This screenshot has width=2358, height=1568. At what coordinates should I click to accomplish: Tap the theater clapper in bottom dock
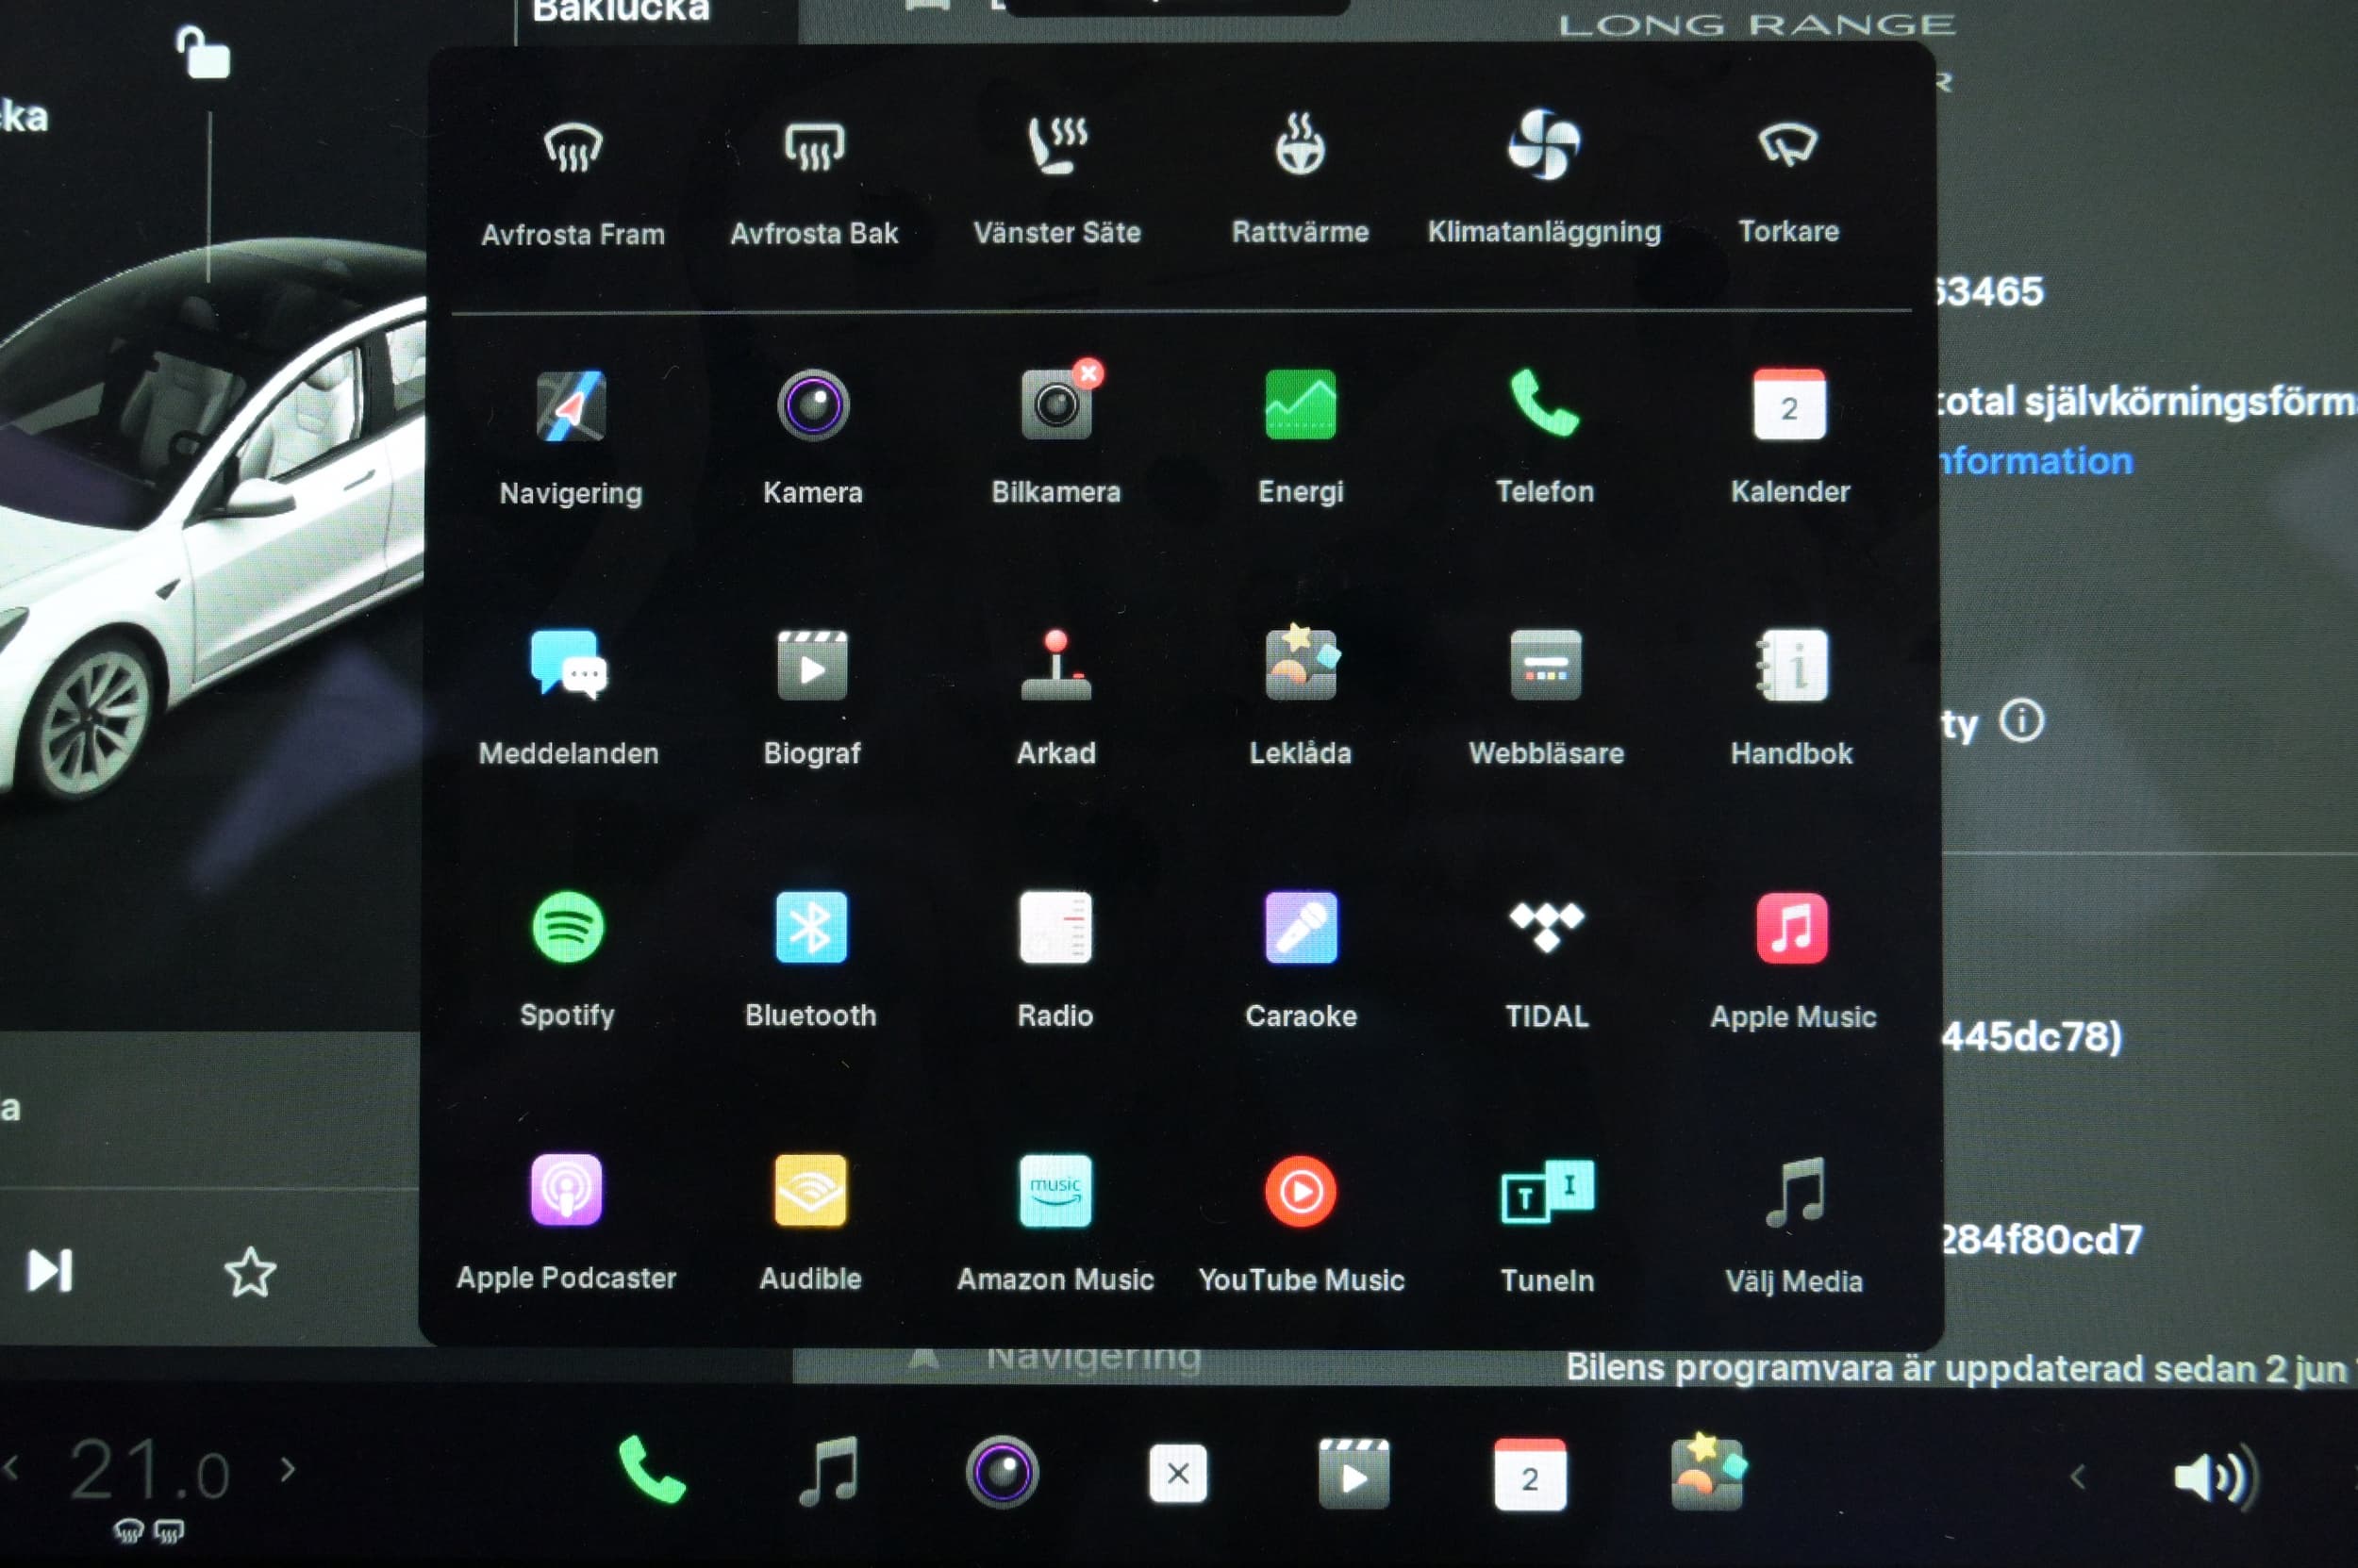[1353, 1474]
